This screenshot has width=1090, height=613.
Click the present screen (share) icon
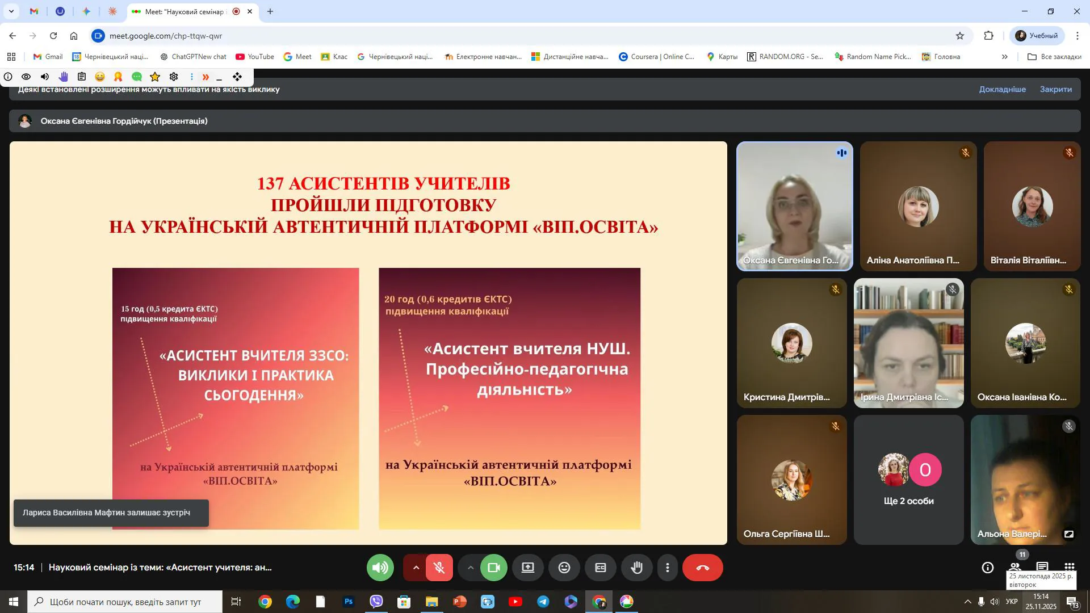click(528, 568)
